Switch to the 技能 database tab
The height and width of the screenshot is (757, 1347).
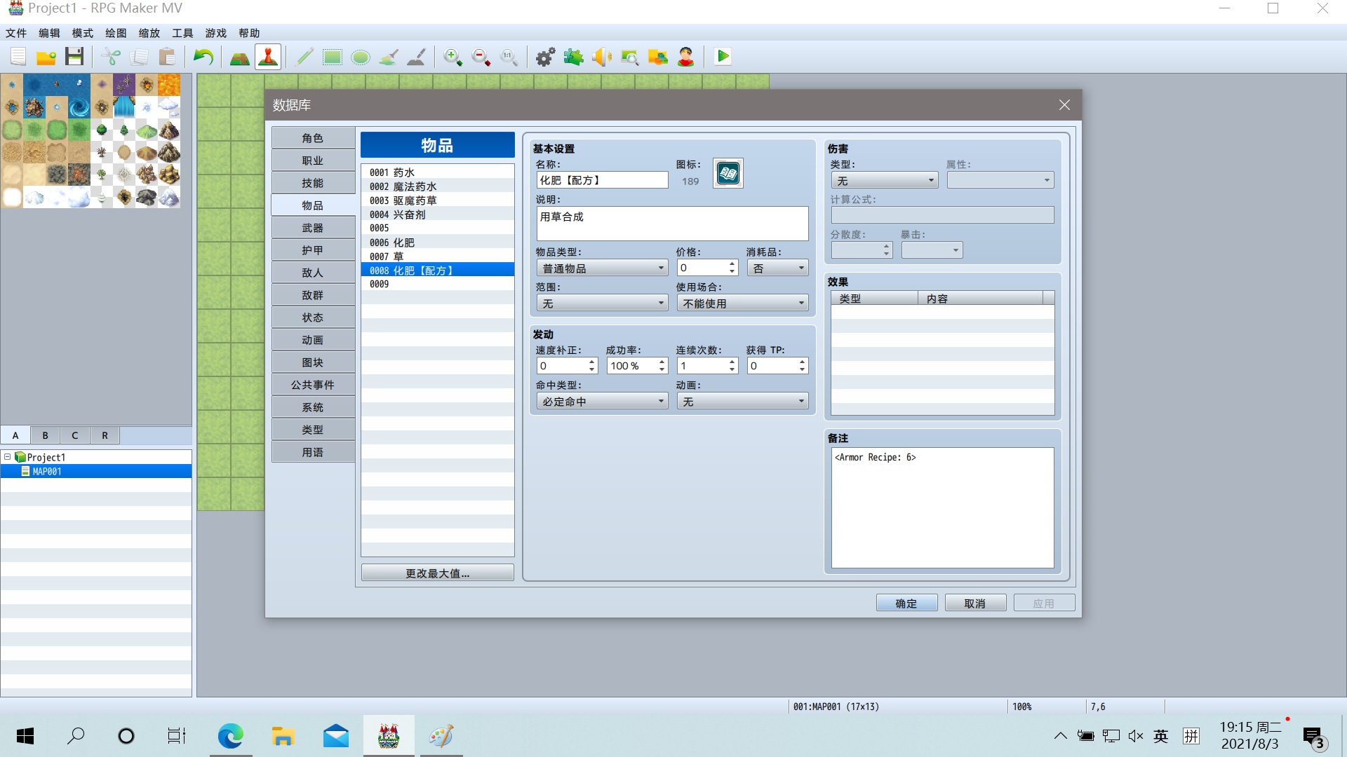pyautogui.click(x=313, y=183)
